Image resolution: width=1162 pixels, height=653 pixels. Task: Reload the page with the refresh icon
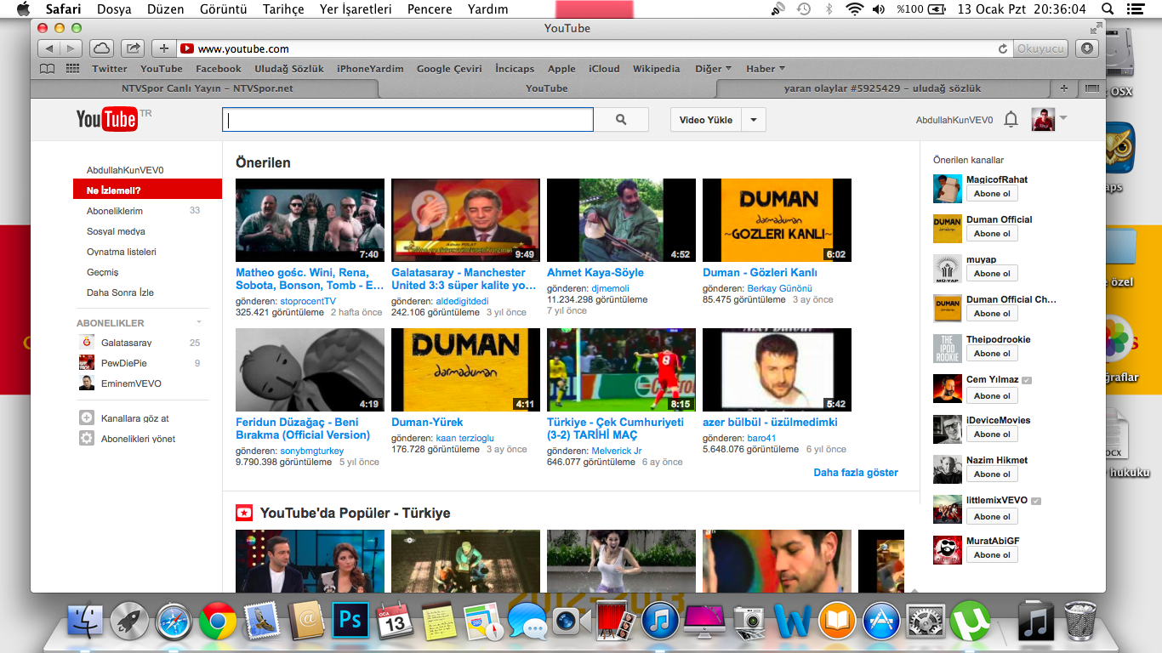[1003, 49]
